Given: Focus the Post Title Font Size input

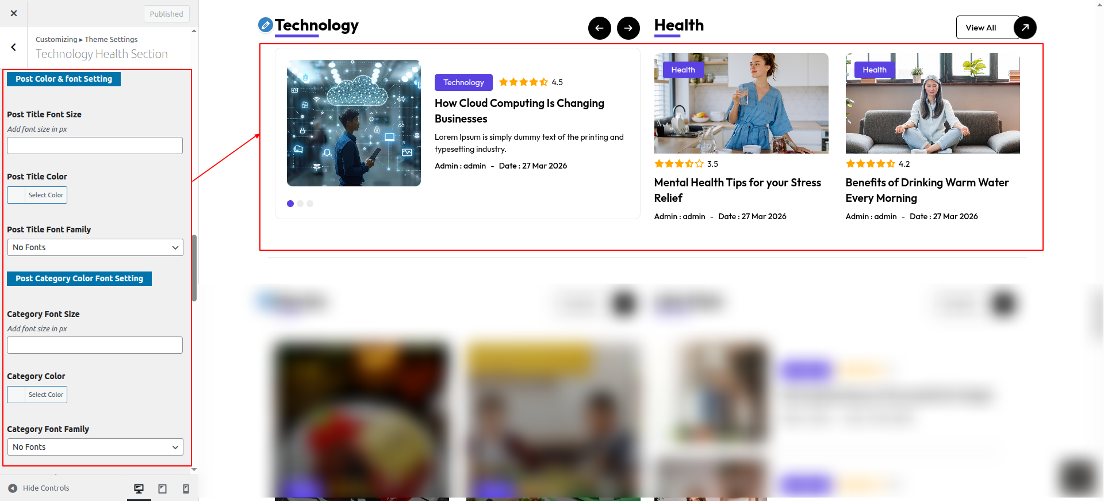Looking at the screenshot, I should tap(95, 146).
